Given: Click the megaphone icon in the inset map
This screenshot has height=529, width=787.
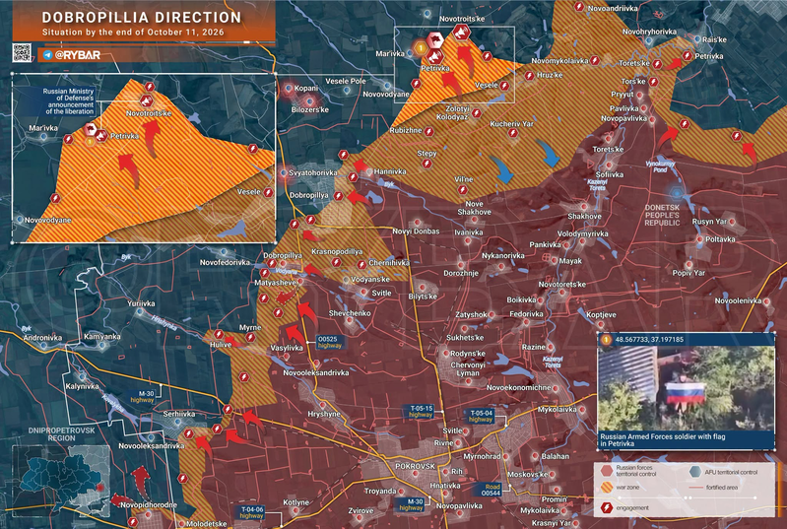Looking at the screenshot, I should point(146,100).
